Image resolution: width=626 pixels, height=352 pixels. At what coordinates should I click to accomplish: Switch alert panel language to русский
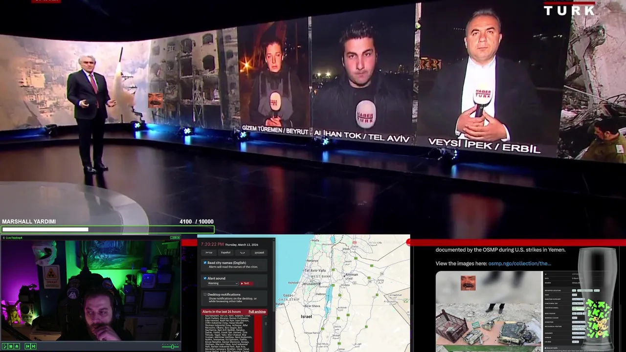[x=259, y=253]
